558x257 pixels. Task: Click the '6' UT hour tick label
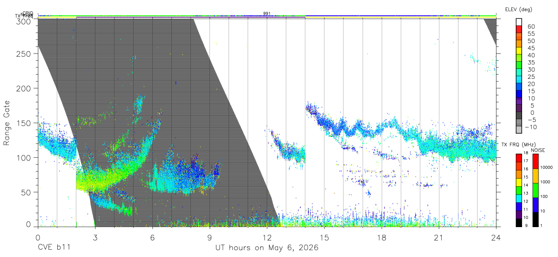coord(152,238)
